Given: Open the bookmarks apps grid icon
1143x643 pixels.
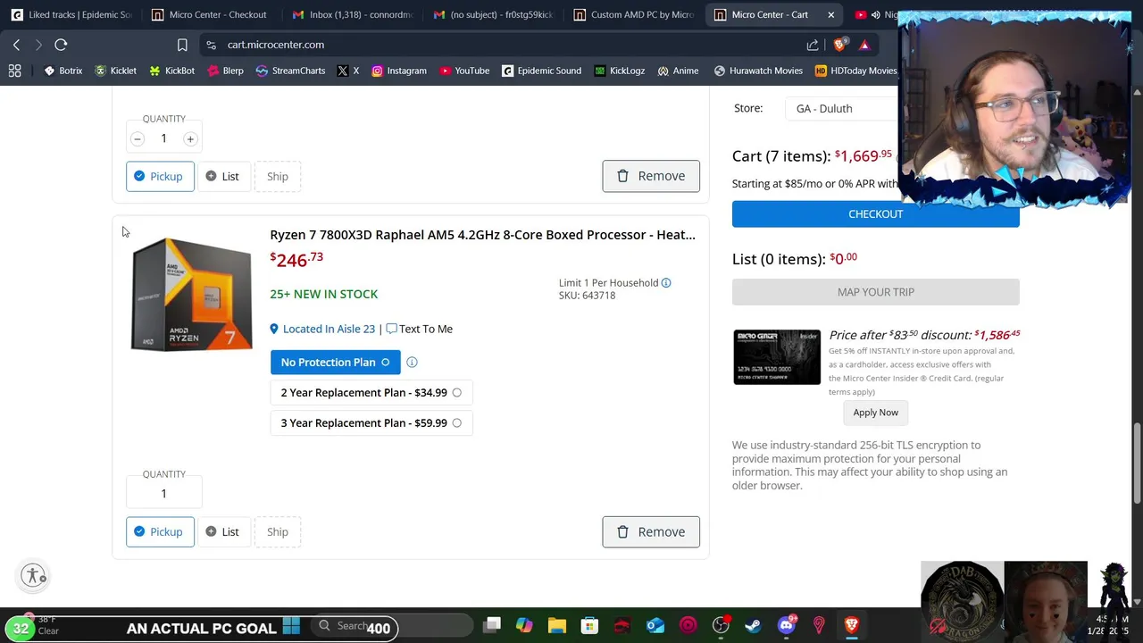Looking at the screenshot, I should pyautogui.click(x=14, y=71).
